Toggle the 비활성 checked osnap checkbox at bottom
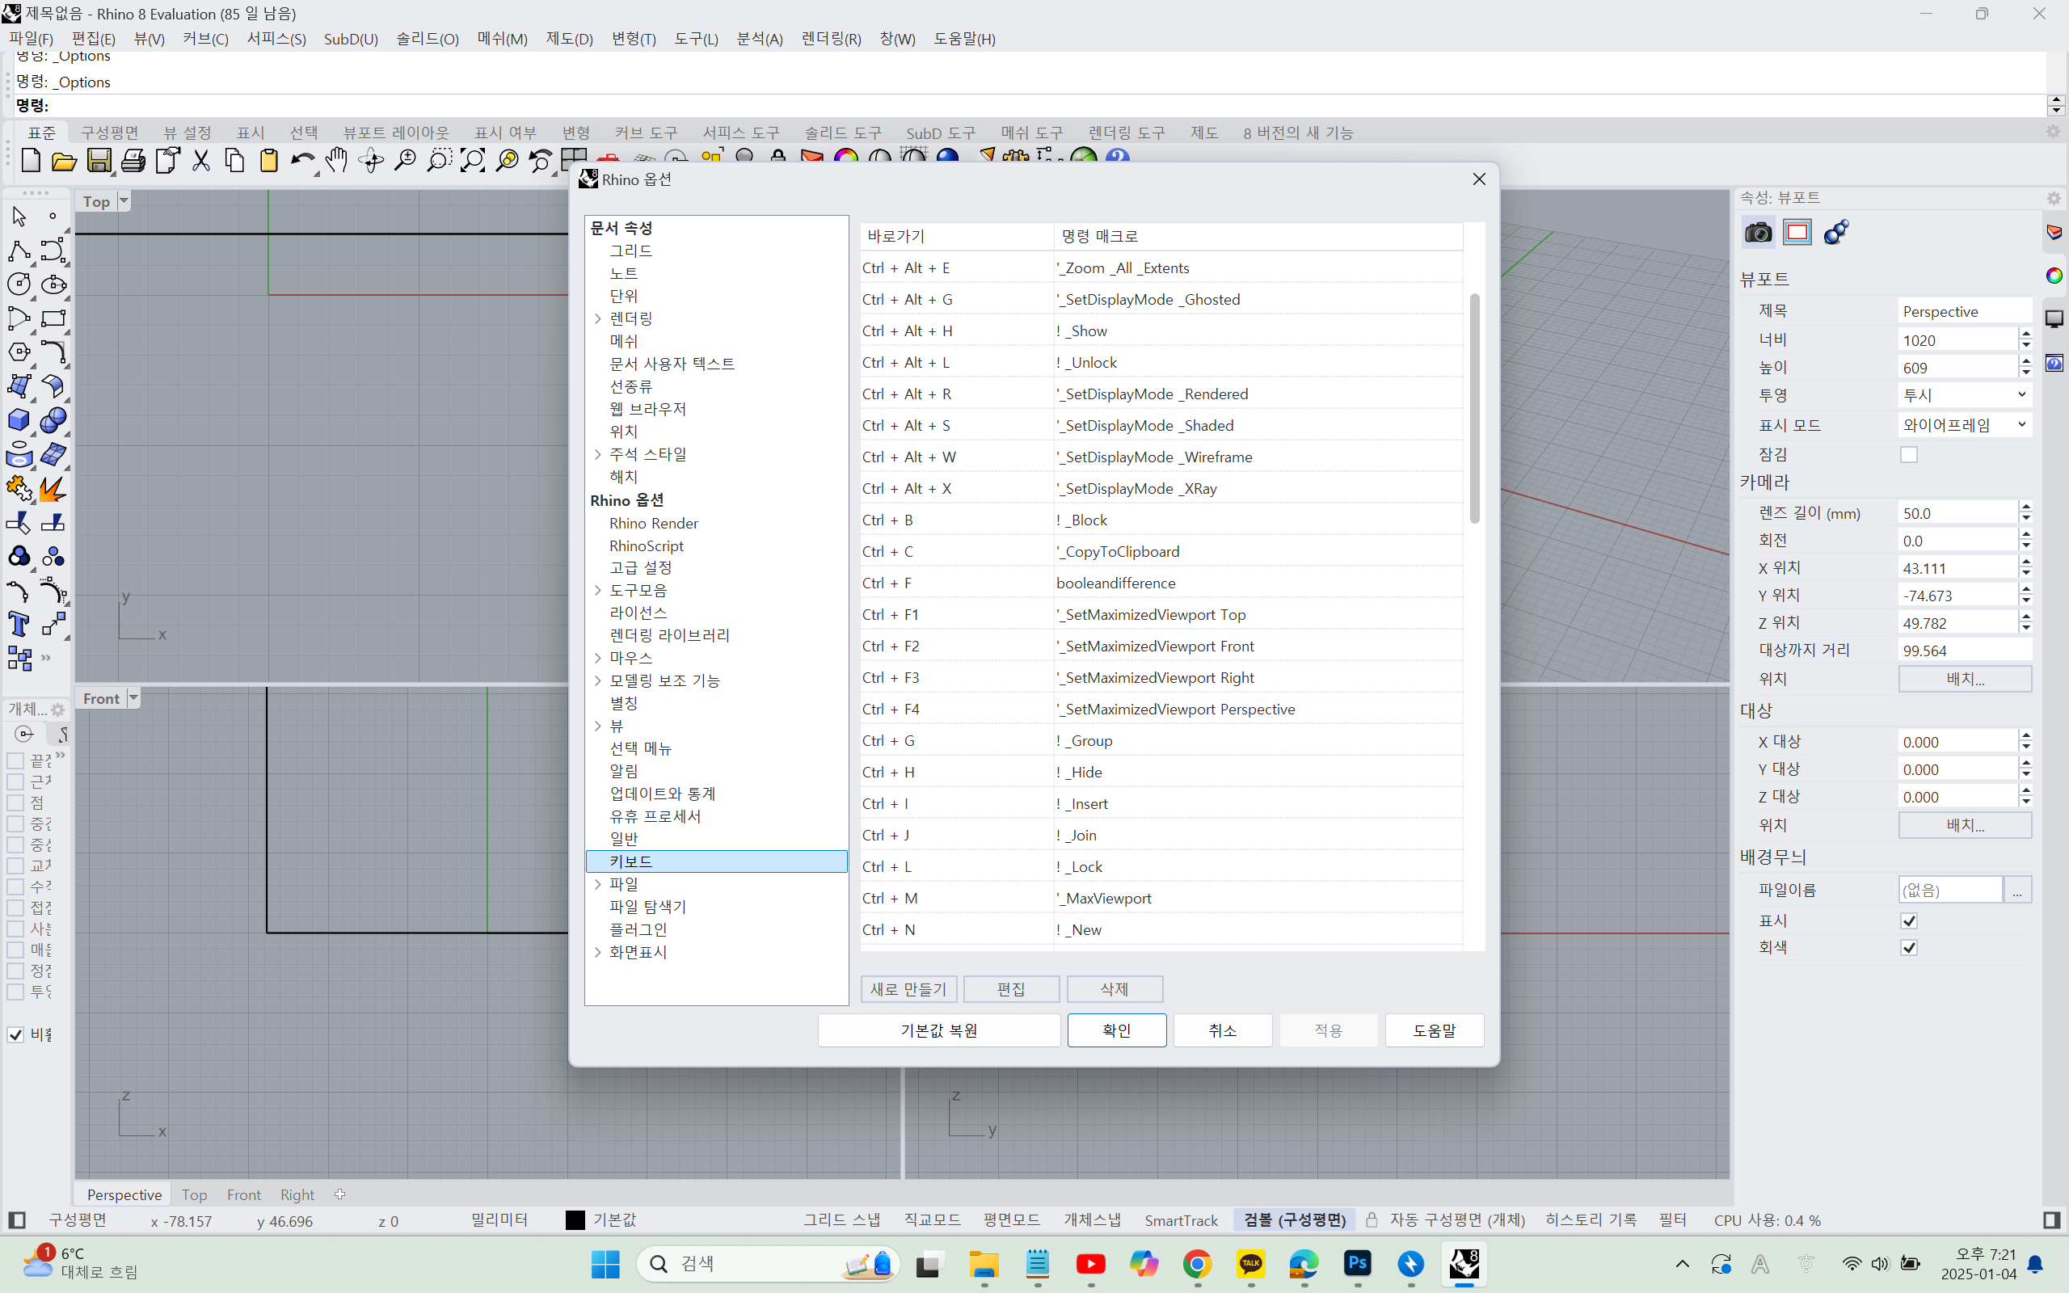 point(15,1034)
